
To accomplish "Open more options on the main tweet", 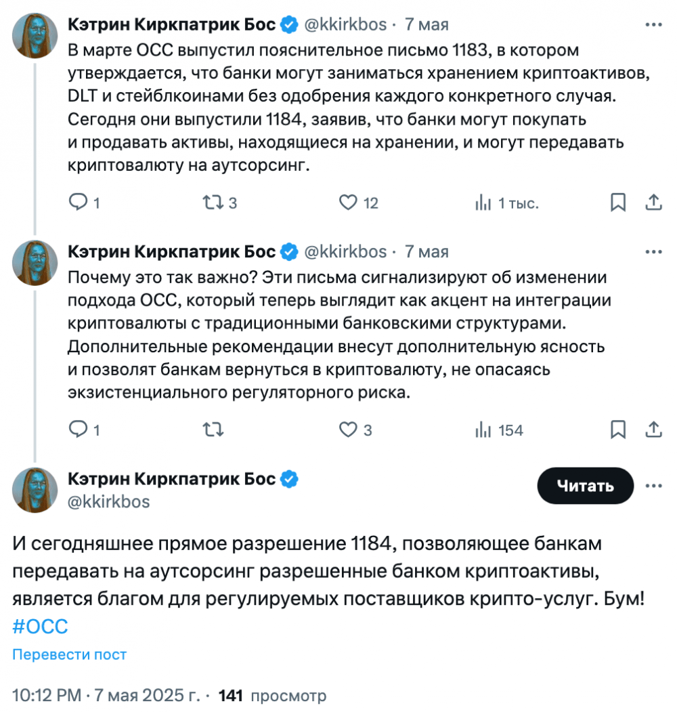I will [x=653, y=486].
